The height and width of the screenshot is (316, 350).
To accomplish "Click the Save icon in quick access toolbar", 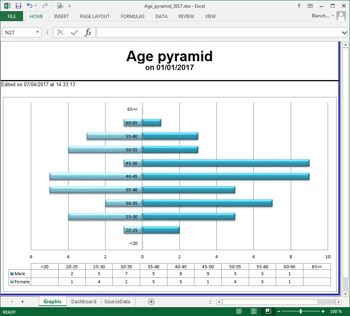I will pyautogui.click(x=18, y=6).
